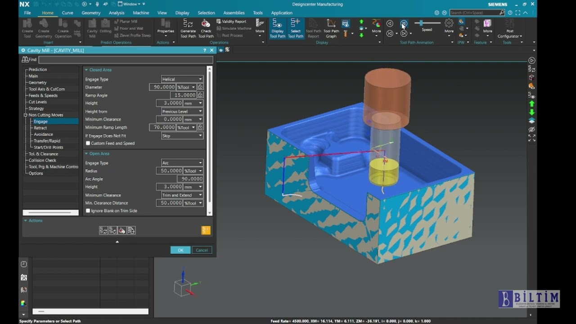Viewport: 576px width, 324px height.
Task: Click the Search command box
Action: [x=477, y=13]
